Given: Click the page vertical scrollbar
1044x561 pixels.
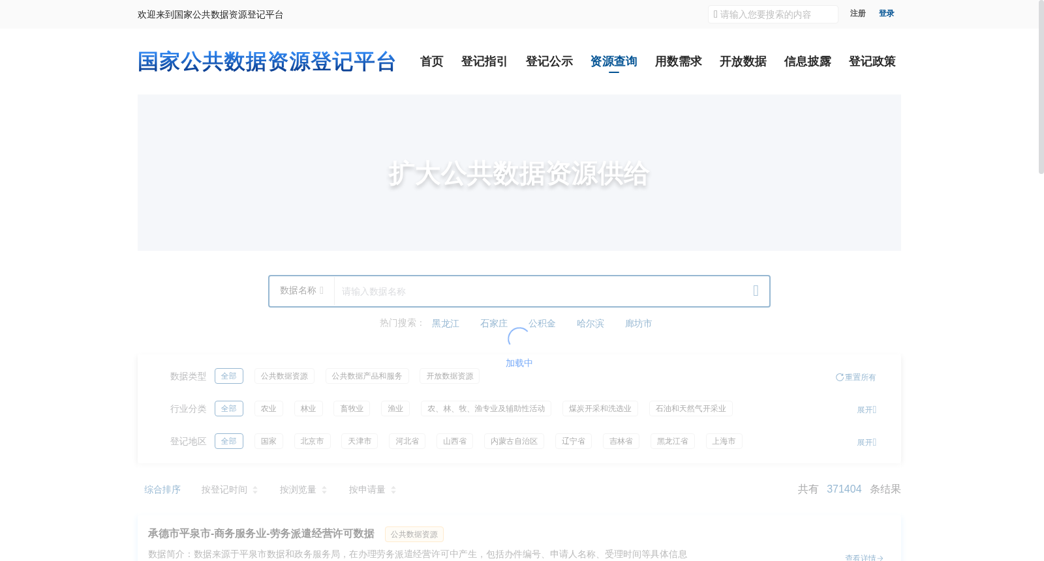Looking at the screenshot, I should [x=1041, y=87].
